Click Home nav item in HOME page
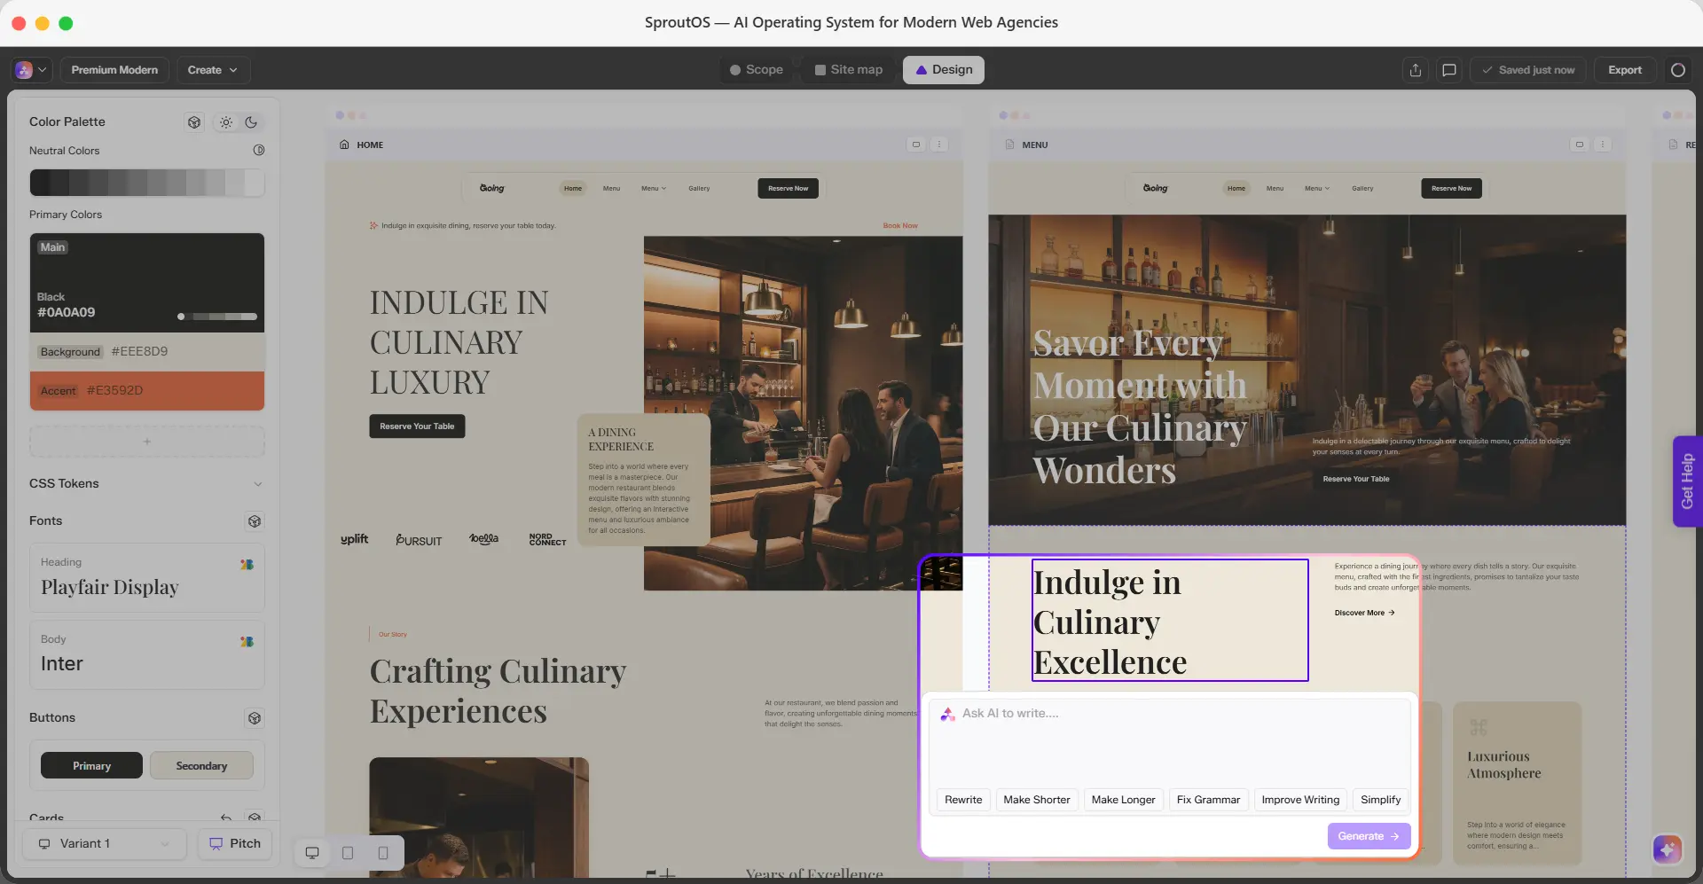Viewport: 1703px width, 884px height. [x=573, y=188]
